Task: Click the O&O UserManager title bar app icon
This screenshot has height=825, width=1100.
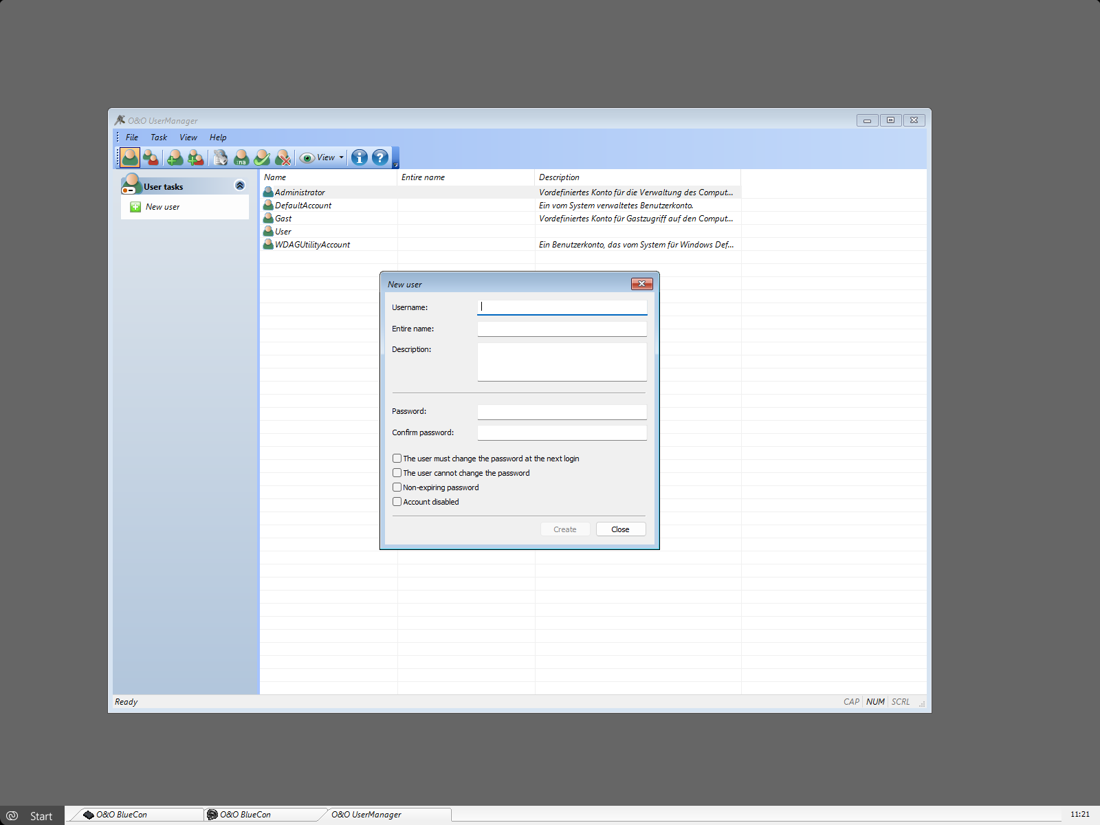Action: coord(120,120)
